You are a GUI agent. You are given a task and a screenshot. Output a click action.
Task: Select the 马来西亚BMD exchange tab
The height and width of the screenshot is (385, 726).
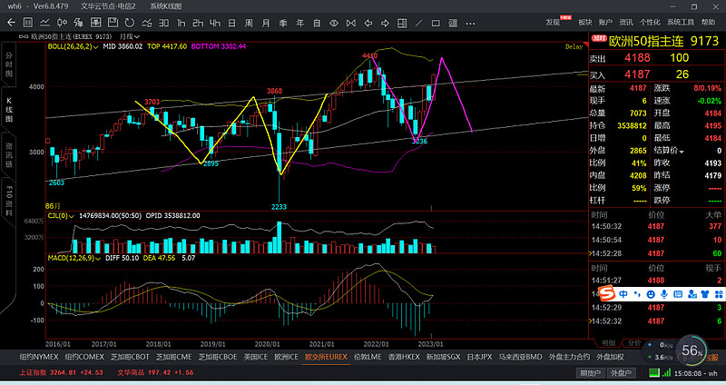pyautogui.click(x=520, y=357)
